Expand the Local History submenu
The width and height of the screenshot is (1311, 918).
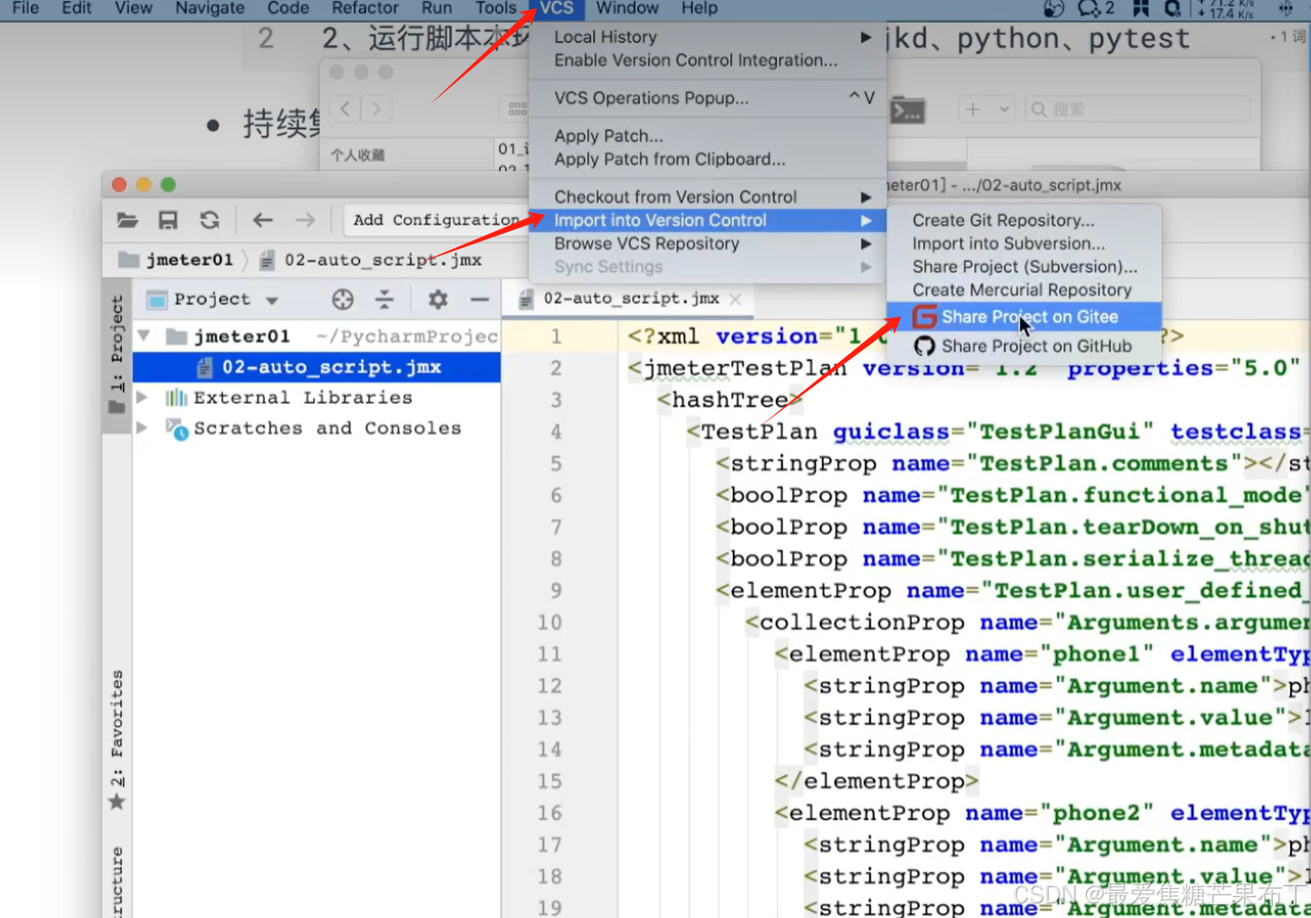pos(866,37)
